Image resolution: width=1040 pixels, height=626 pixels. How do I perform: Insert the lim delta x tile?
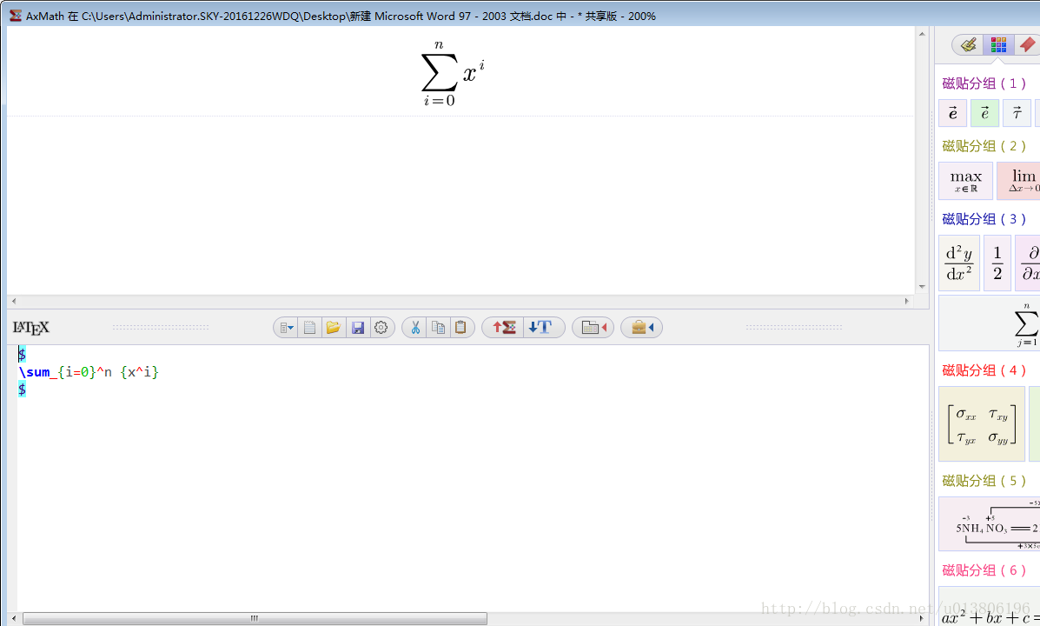(x=1019, y=181)
